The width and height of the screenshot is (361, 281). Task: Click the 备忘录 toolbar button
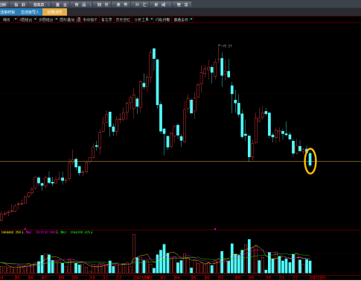pyautogui.click(x=106, y=19)
